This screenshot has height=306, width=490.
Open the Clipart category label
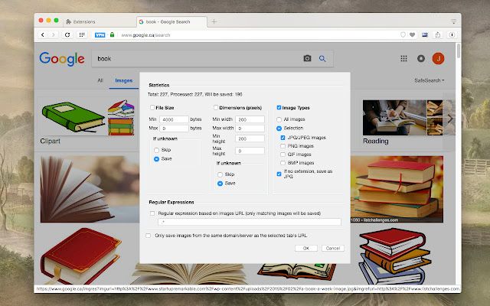(50, 141)
